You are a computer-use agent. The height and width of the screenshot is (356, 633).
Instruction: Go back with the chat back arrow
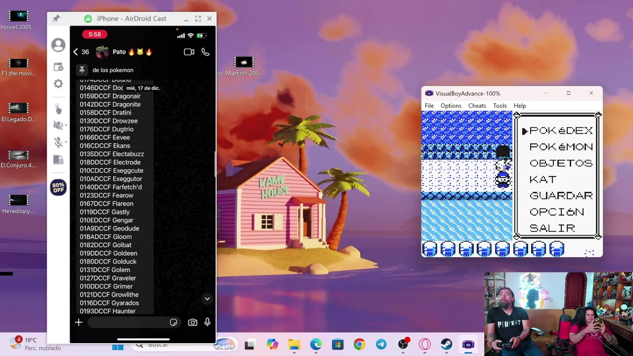(76, 52)
